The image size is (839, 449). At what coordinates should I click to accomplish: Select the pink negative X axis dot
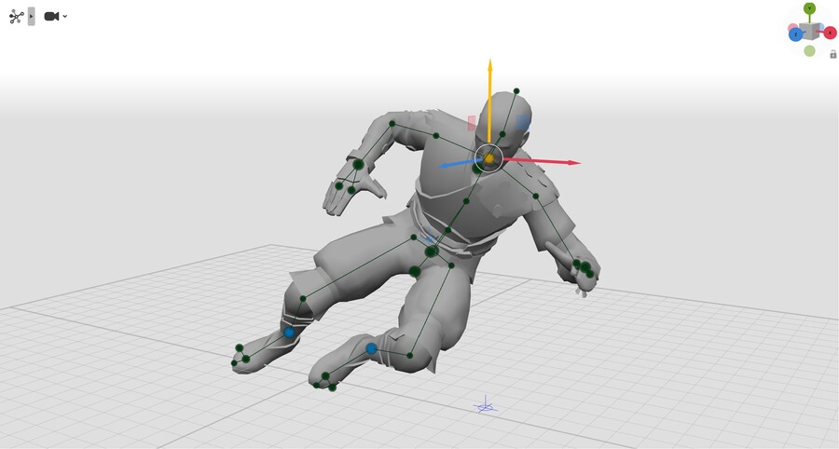[x=792, y=27]
